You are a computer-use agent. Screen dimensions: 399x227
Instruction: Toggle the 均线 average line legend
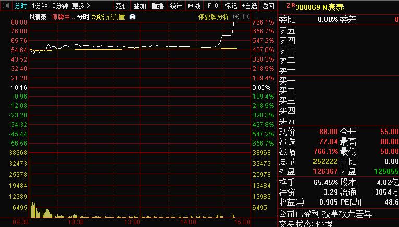pyautogui.click(x=98, y=17)
